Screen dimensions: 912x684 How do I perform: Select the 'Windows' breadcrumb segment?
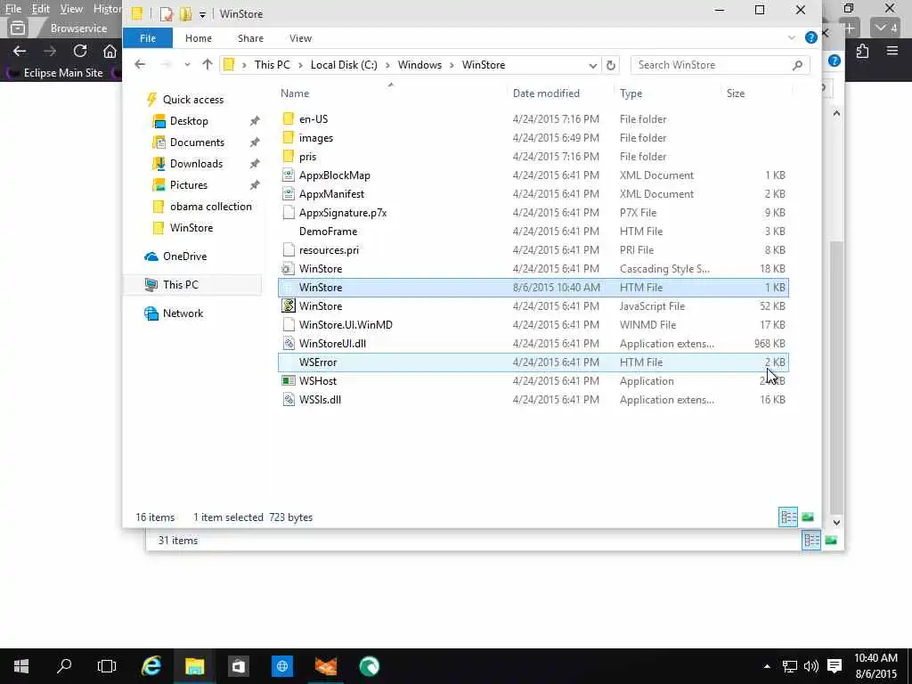tap(419, 65)
